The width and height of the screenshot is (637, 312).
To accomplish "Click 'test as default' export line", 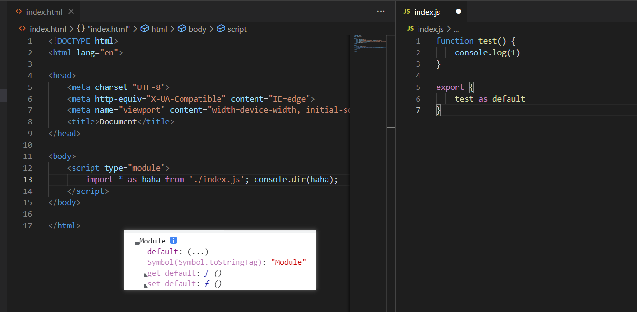I will pyautogui.click(x=490, y=99).
